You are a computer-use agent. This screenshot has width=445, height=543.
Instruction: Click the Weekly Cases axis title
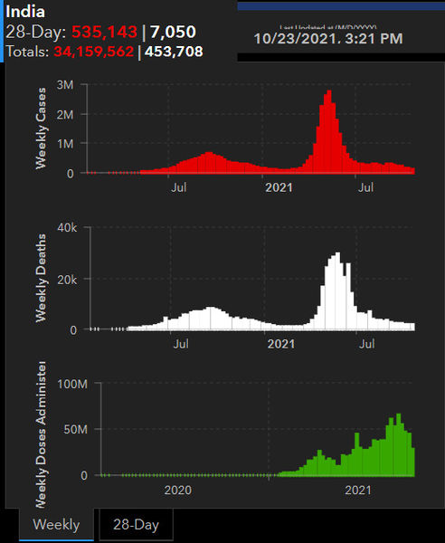pos(41,129)
